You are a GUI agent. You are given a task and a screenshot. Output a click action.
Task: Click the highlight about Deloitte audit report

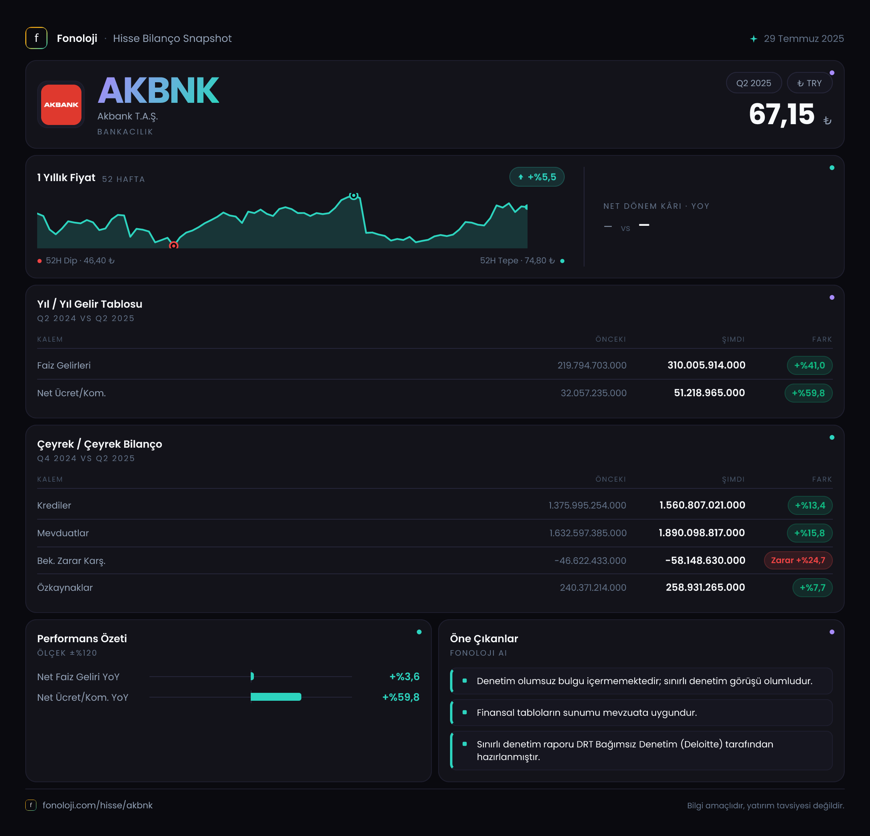tap(641, 750)
